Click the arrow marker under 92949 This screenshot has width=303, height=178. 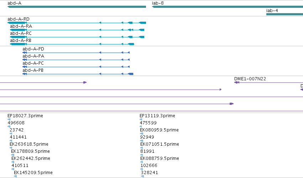[142, 141]
